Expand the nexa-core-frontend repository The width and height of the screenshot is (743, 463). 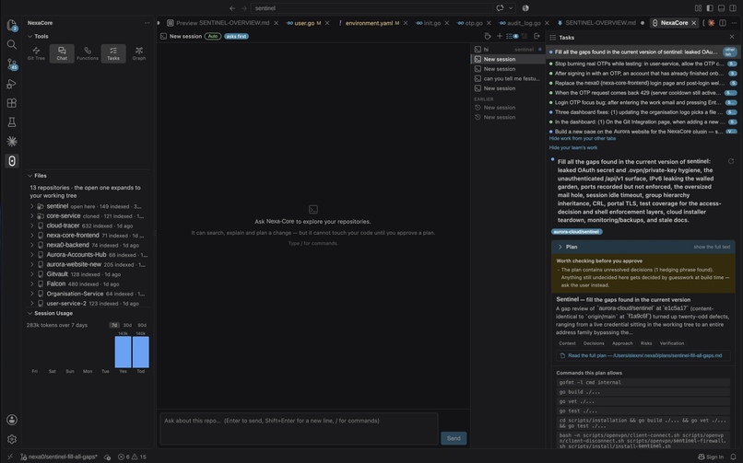pos(32,235)
